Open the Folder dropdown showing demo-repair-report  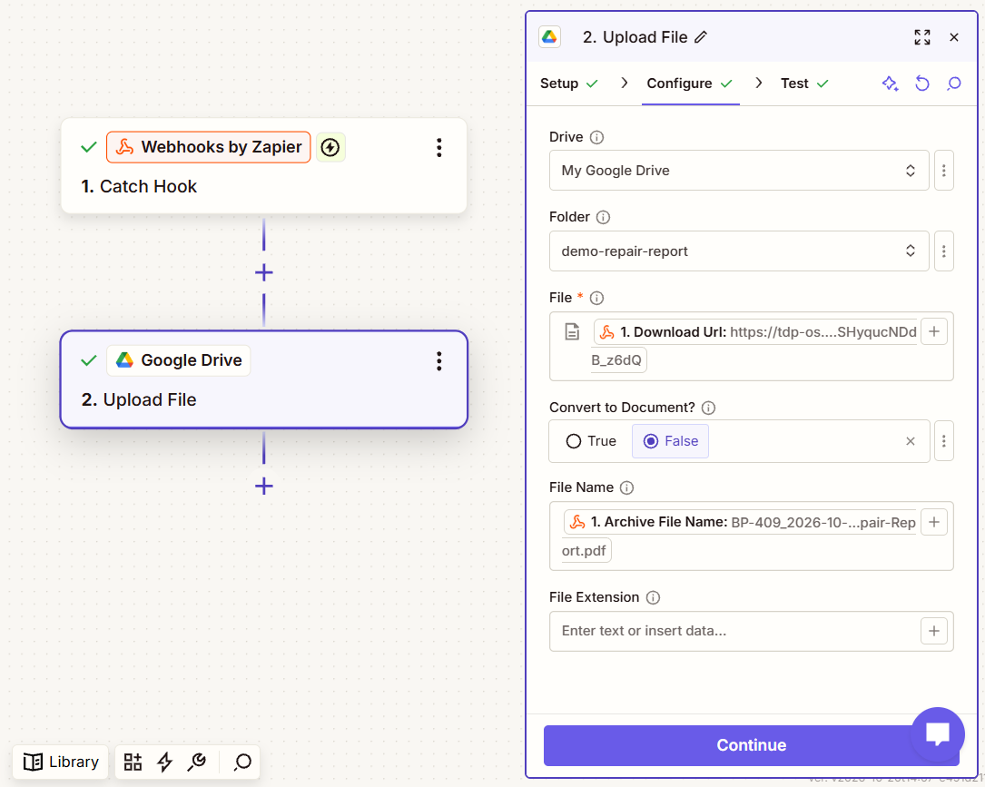tap(739, 251)
